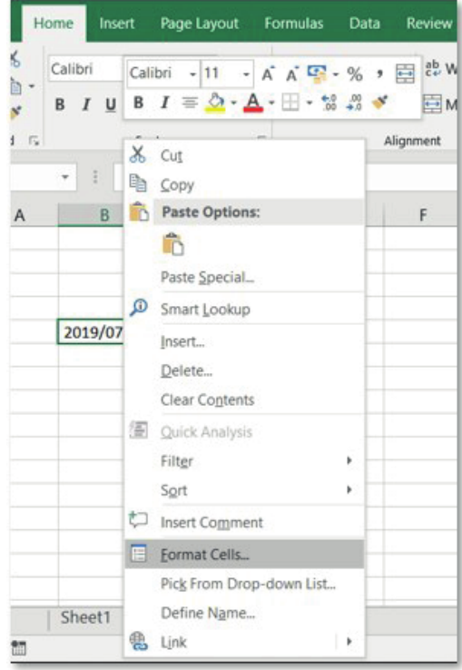Decrease font size in mini toolbar

coord(292,74)
